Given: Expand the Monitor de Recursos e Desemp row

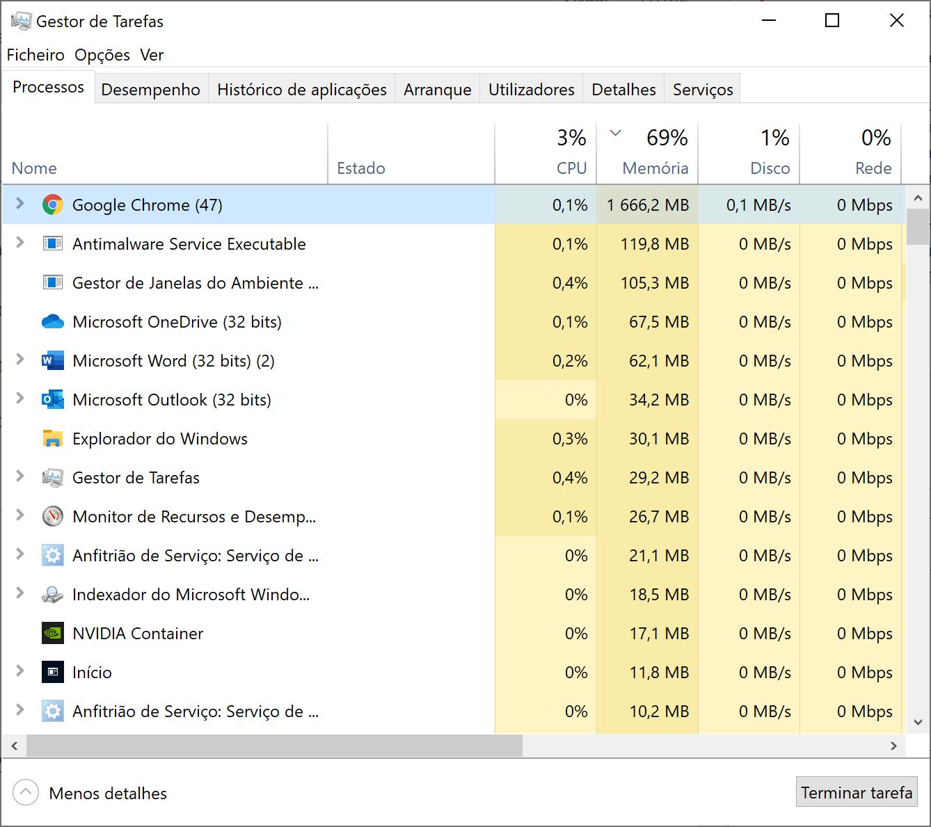Looking at the screenshot, I should [x=20, y=515].
